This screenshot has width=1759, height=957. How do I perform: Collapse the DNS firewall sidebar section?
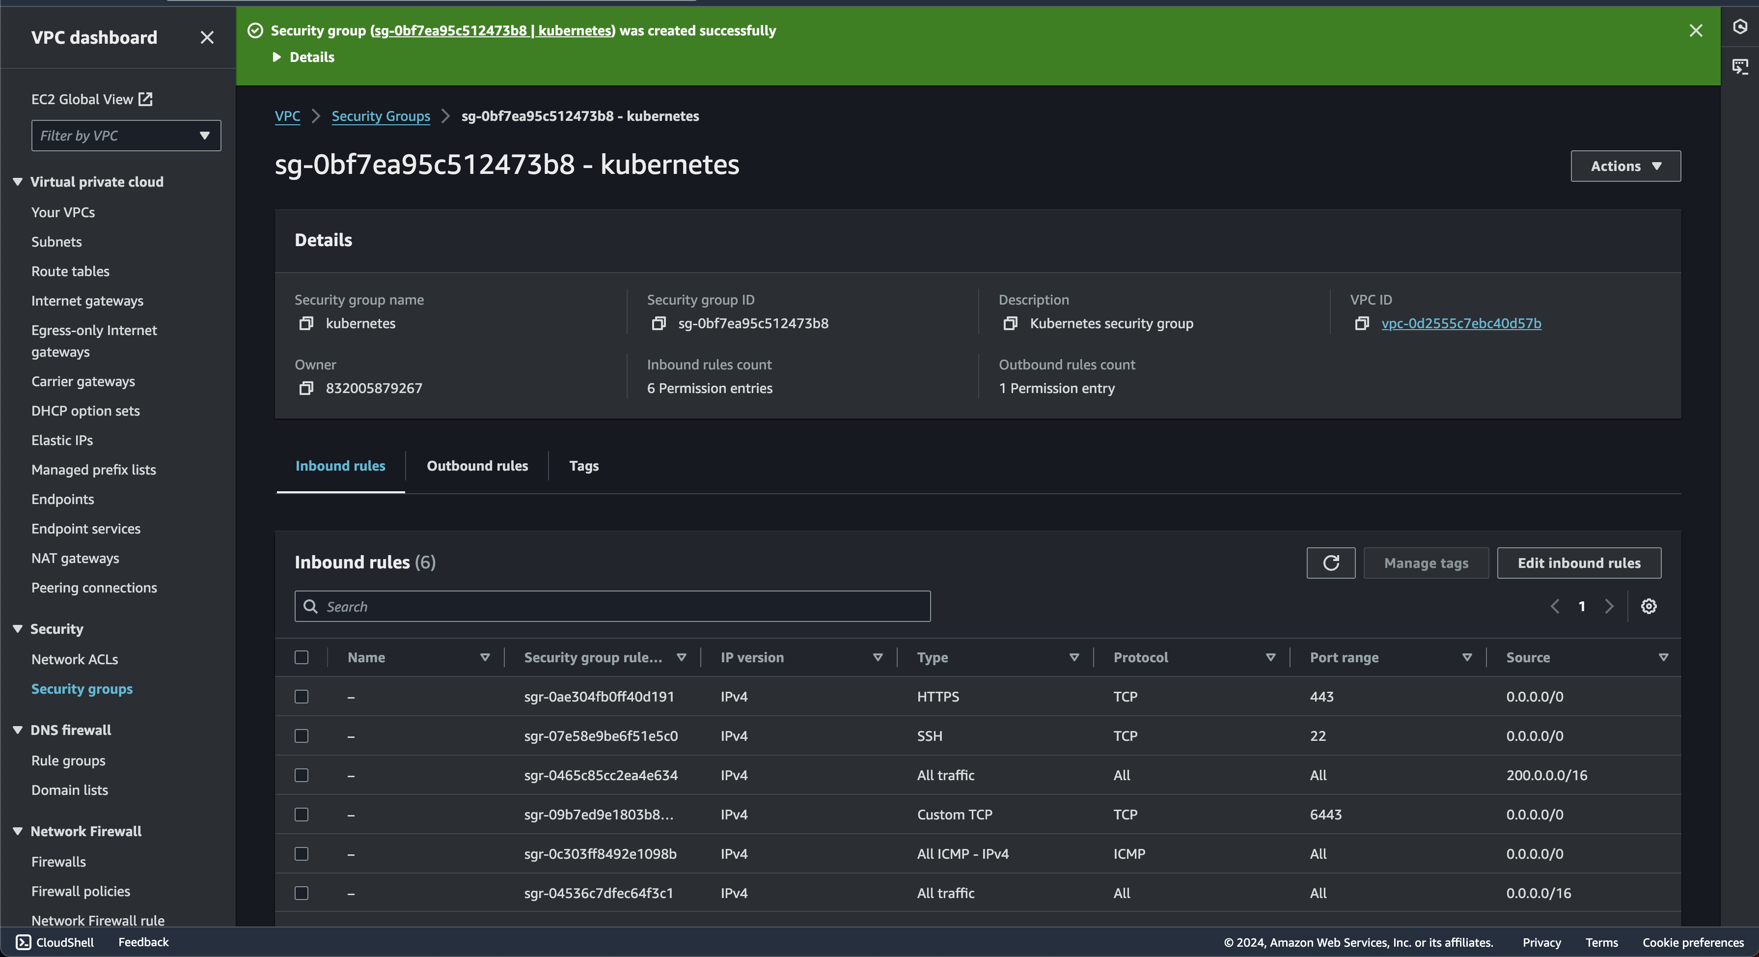coord(18,730)
